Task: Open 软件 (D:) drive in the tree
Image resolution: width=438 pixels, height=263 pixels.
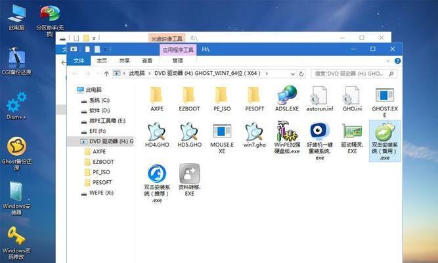Action: pyautogui.click(x=95, y=110)
